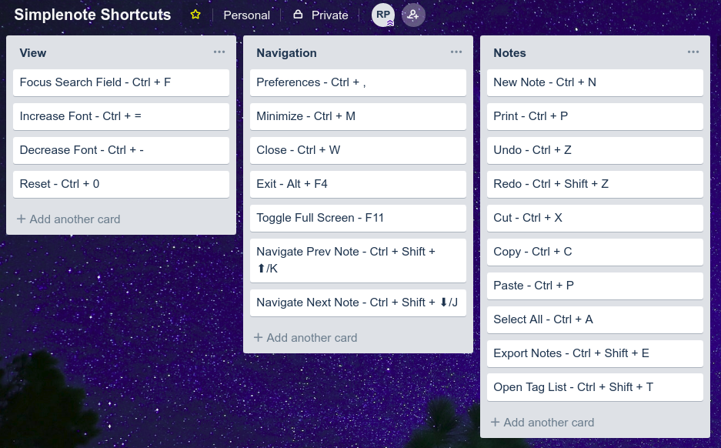This screenshot has height=448, width=721.
Task: Open the Toggle Full Screen - F11 card
Action: (x=358, y=218)
